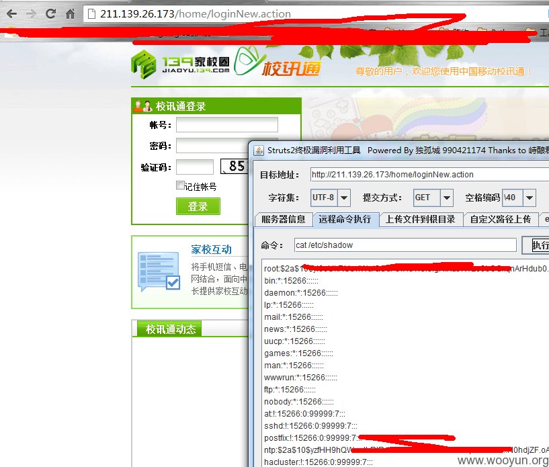The height and width of the screenshot is (467, 549).
Task: Switch to the 自定义路径上传 tab
Action: coord(501,220)
